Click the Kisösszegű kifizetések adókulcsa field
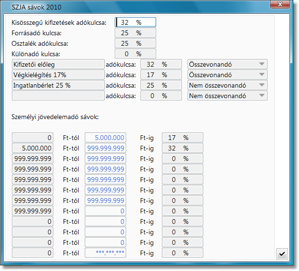The image size is (299, 271). point(135,22)
